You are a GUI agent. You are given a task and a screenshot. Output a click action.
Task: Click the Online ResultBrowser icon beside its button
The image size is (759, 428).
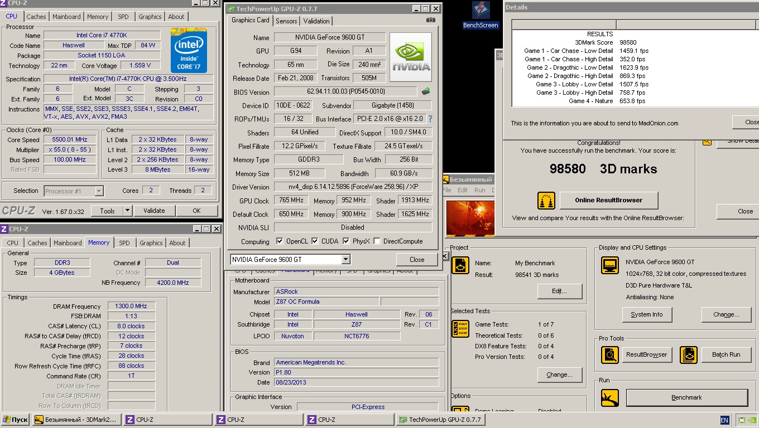pos(546,201)
